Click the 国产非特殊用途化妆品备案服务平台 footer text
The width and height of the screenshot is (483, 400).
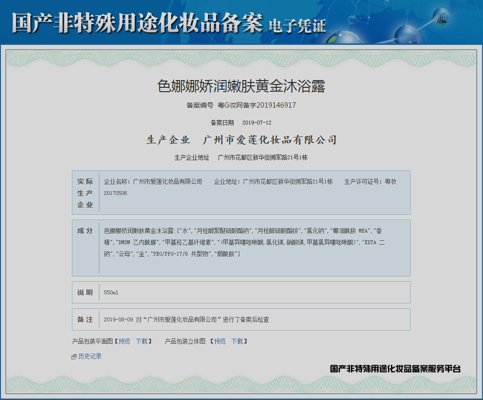(396, 369)
